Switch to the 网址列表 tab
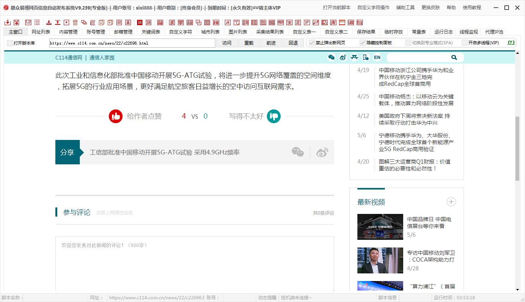525x302 pixels. [41, 32]
